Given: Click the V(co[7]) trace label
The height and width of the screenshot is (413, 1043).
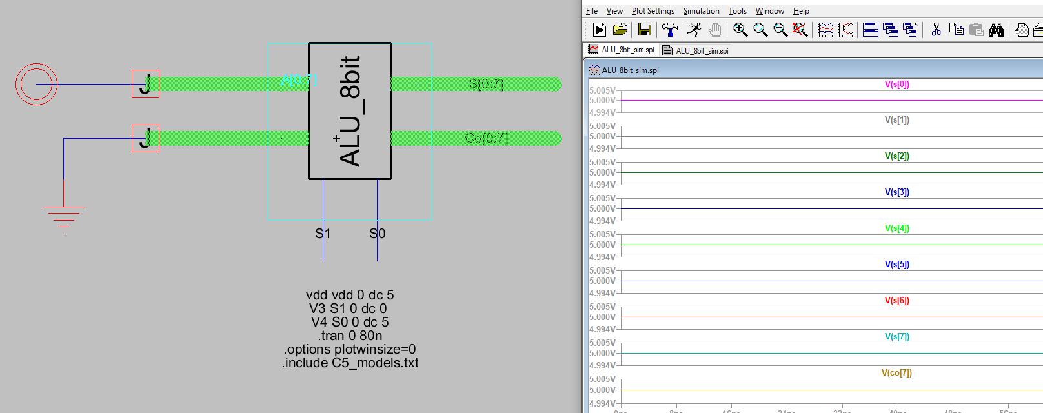Looking at the screenshot, I should [x=896, y=373].
